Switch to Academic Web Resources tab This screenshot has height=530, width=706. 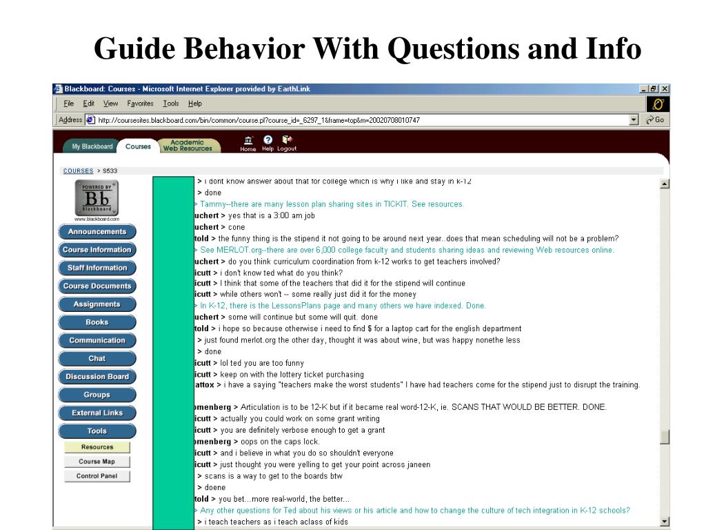(188, 145)
